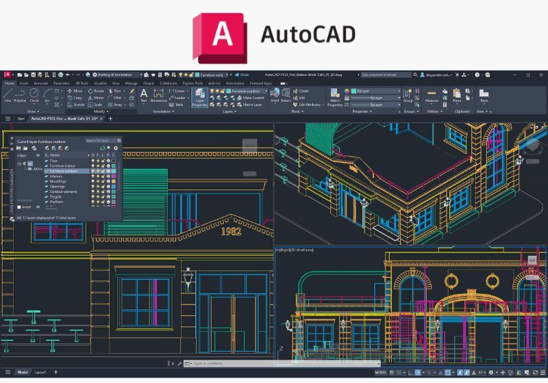Expand the Layers panel
Viewport: 548px width, 383px height.
pos(229,111)
